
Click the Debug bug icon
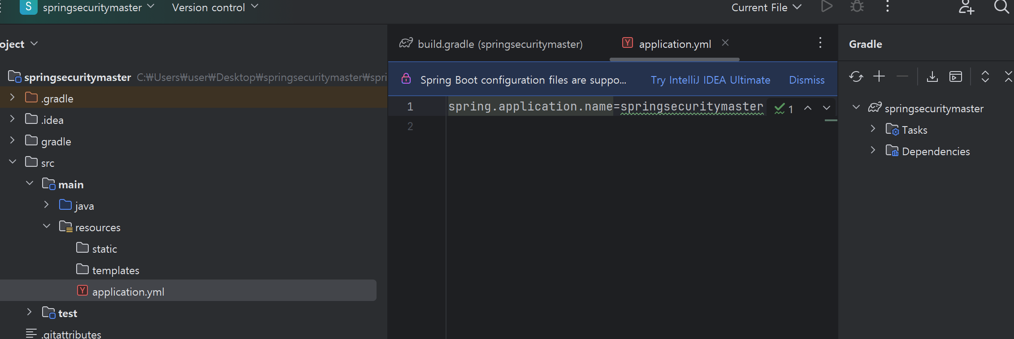pyautogui.click(x=857, y=7)
